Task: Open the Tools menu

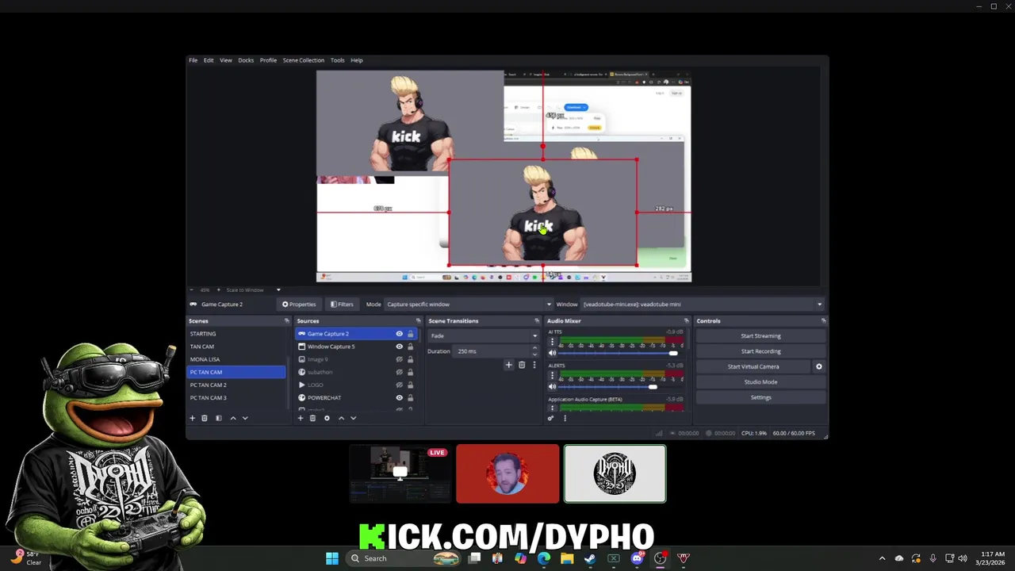Action: tap(337, 60)
